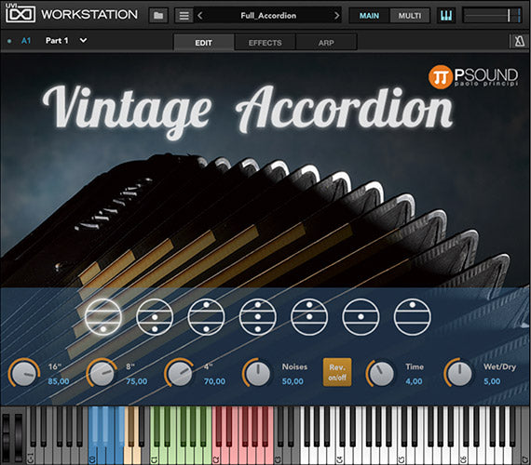The height and width of the screenshot is (465, 531).
Task: Play the red C2 key
Action: (216, 455)
